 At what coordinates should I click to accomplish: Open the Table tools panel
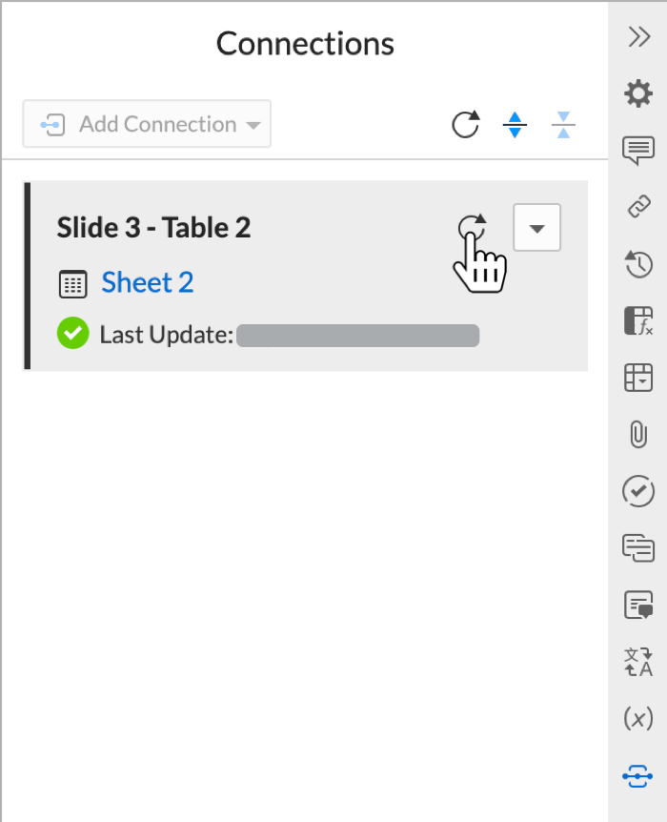[637, 378]
